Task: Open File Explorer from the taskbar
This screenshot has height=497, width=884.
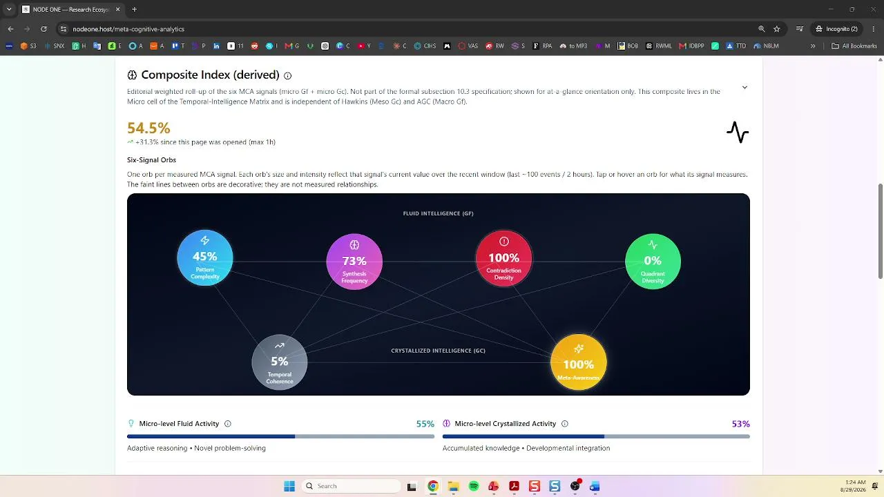Action: [453, 486]
